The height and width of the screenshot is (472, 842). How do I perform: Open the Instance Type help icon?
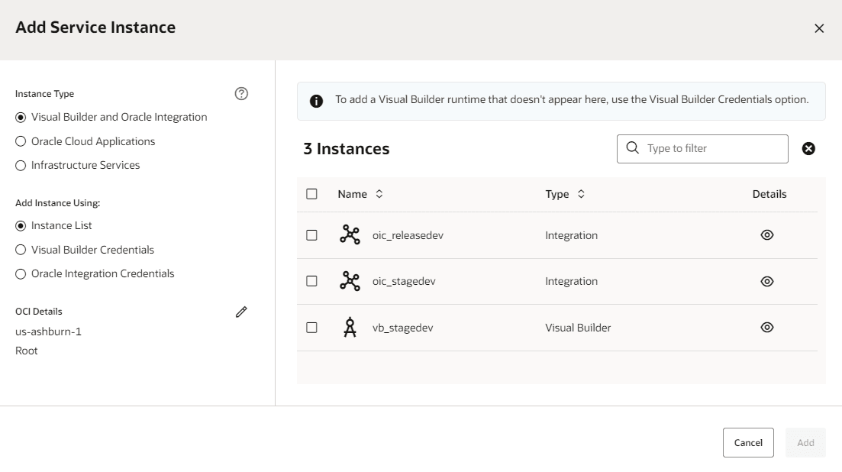click(242, 93)
